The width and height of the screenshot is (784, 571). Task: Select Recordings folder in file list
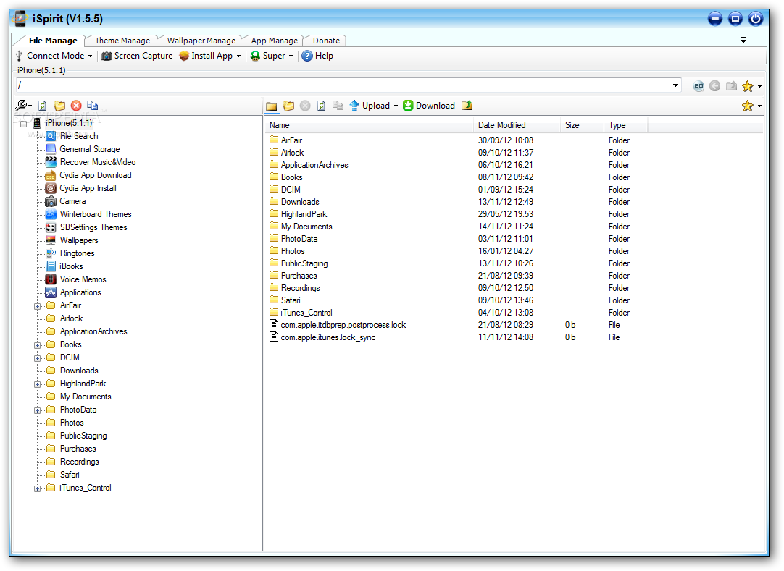click(300, 288)
